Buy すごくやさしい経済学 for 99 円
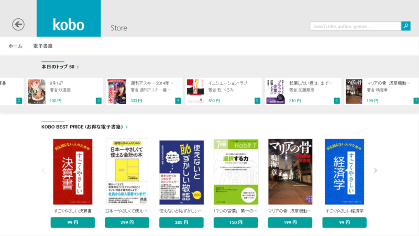 point(345,222)
